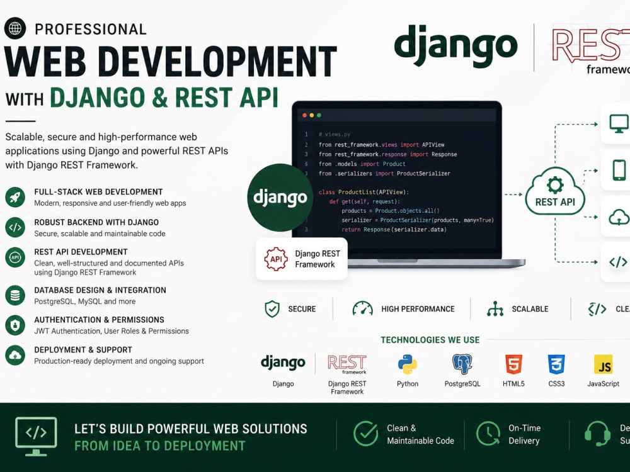Click the cloud upload icon beside Deployment & Support
Screen dimensions: 630x472
tap(15, 355)
